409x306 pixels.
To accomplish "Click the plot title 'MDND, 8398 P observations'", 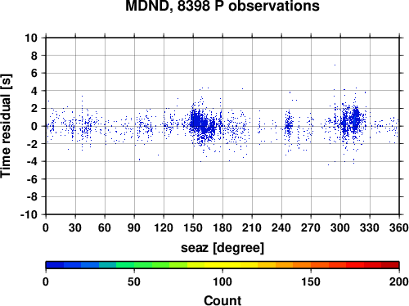I will (222, 6).
